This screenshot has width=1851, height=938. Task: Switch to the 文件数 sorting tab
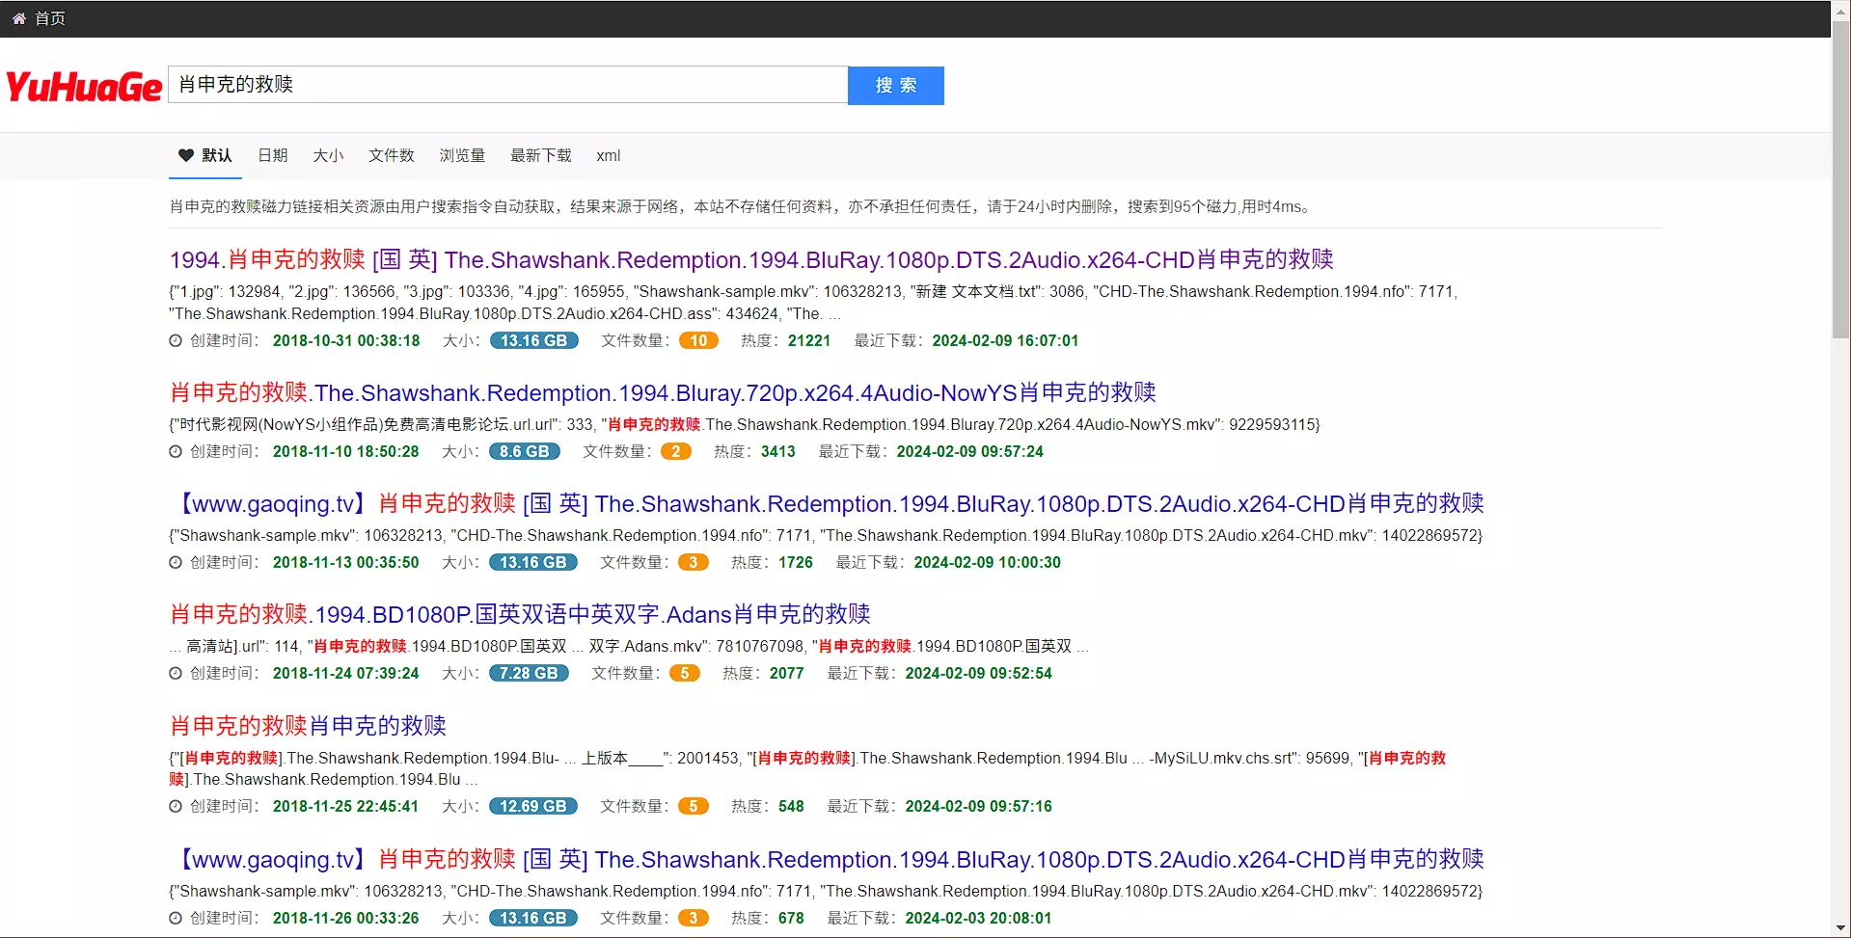point(391,155)
